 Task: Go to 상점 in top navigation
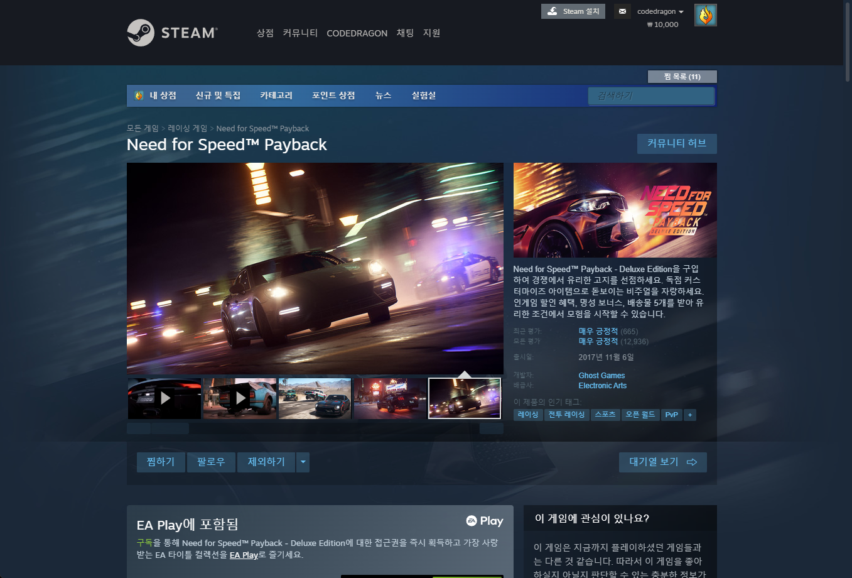pos(265,33)
